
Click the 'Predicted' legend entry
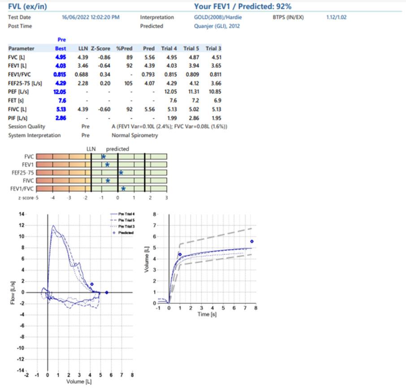pos(123,233)
